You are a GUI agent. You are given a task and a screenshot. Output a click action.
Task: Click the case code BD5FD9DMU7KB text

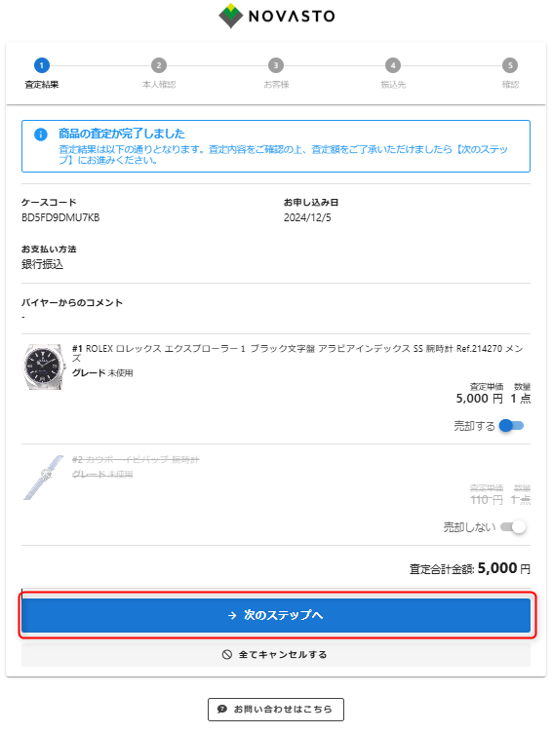click(60, 217)
